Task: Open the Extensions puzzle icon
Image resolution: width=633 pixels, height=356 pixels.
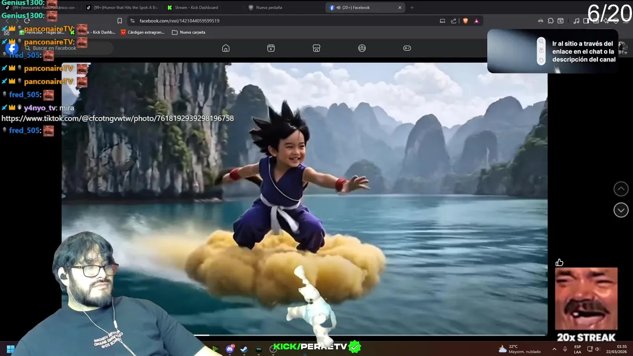Action: tap(550, 21)
